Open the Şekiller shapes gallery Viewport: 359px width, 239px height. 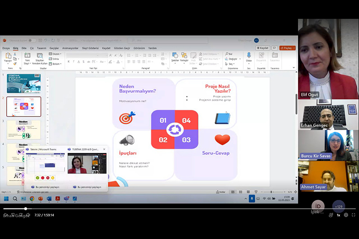tap(175, 57)
